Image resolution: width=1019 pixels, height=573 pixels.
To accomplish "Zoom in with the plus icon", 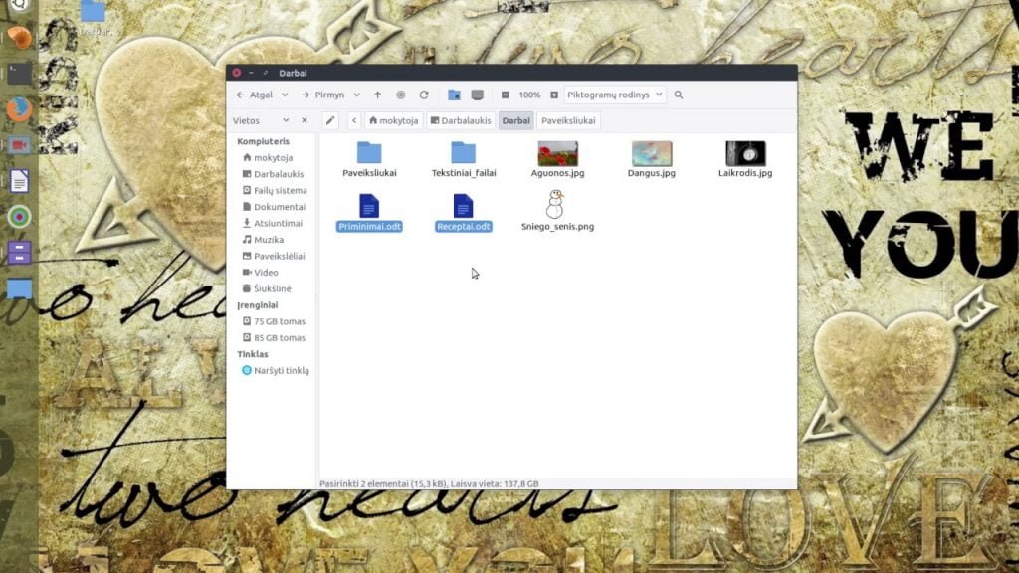I will coord(554,95).
